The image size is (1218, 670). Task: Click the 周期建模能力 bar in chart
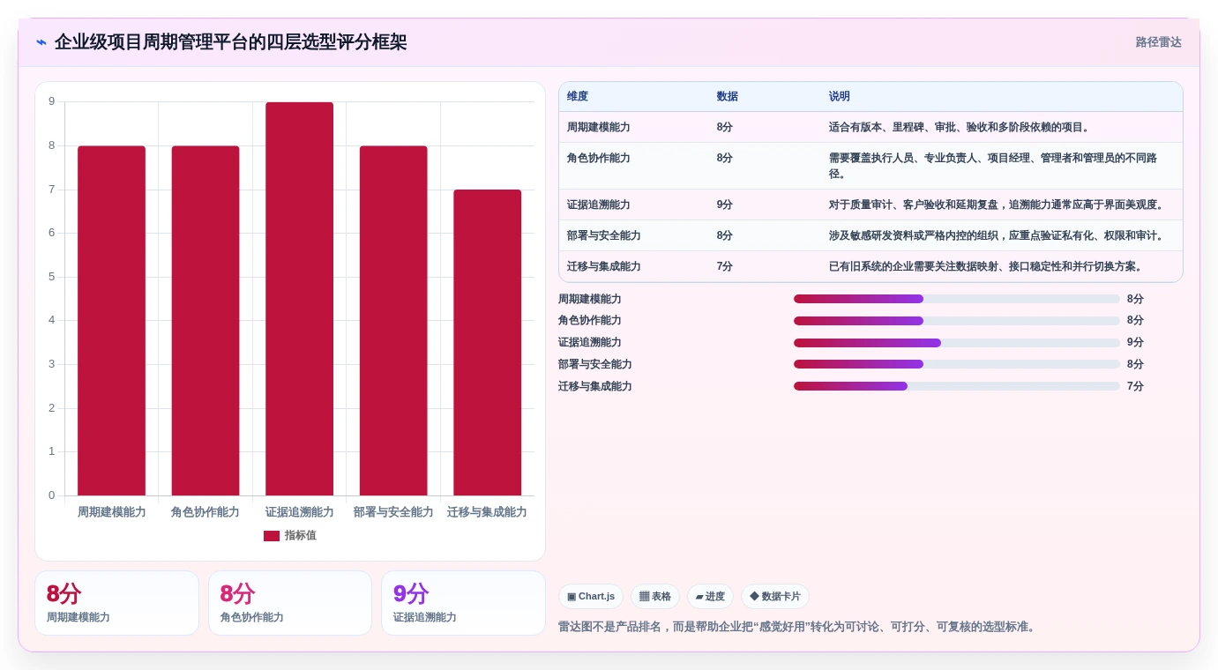click(111, 321)
